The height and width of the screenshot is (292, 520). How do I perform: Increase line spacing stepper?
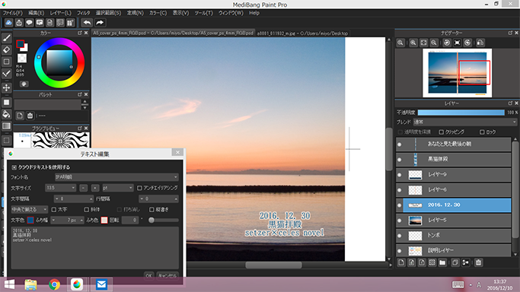[x=176, y=198]
